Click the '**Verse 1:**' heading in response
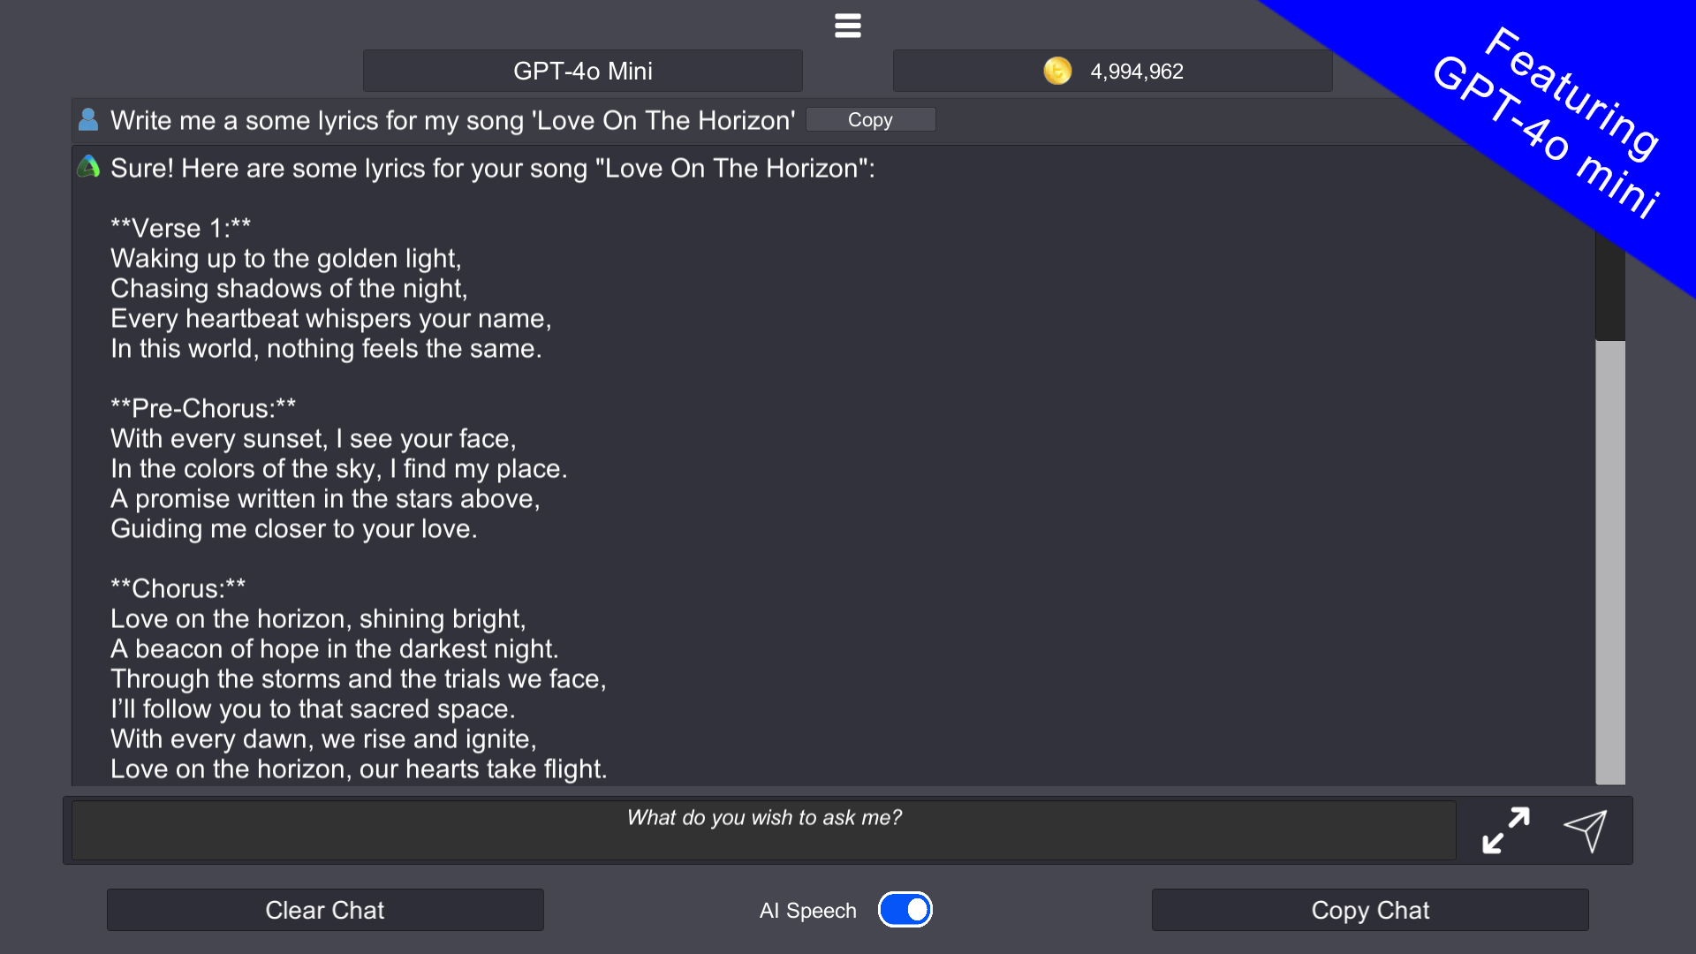Screen dimensions: 1696x954 [x=181, y=228]
